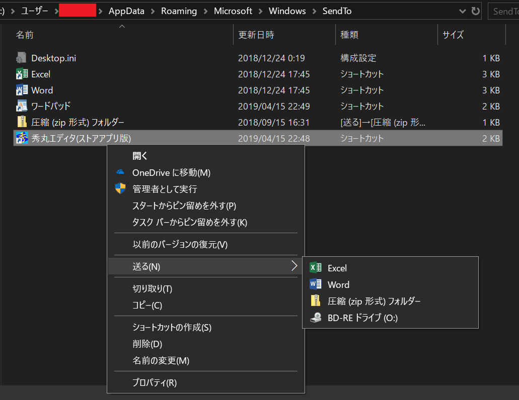Go to Roaming in the breadcrumb path
This screenshot has height=400, width=519.
179,11
